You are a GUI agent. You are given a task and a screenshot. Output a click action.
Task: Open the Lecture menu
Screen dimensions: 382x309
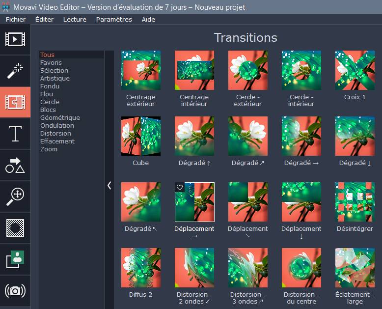[x=75, y=19]
